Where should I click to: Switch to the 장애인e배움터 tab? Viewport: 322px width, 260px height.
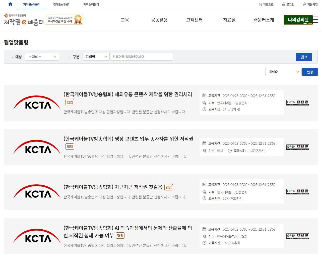[62, 5]
